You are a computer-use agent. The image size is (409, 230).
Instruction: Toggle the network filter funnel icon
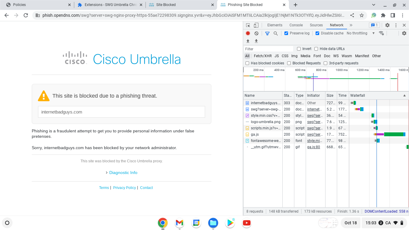point(267,33)
